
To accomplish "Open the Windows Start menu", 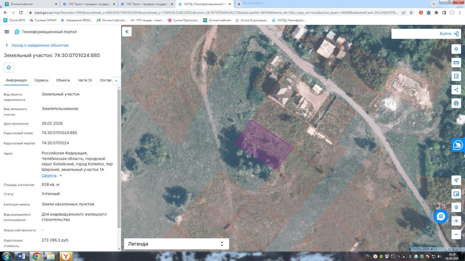I will [7, 256].
